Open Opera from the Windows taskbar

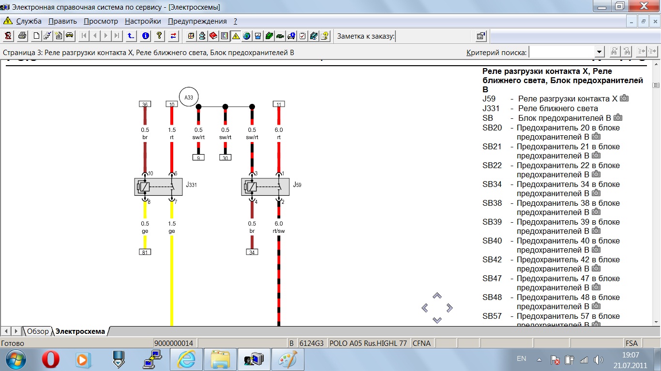[x=51, y=359]
